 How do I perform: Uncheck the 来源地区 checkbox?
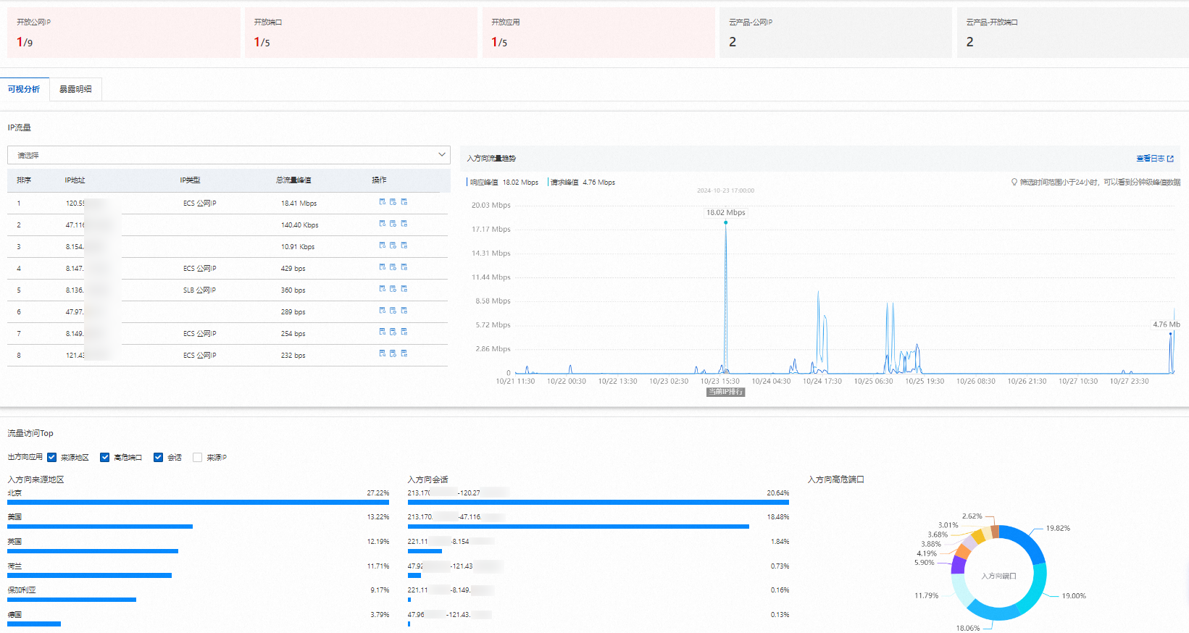pyautogui.click(x=51, y=457)
